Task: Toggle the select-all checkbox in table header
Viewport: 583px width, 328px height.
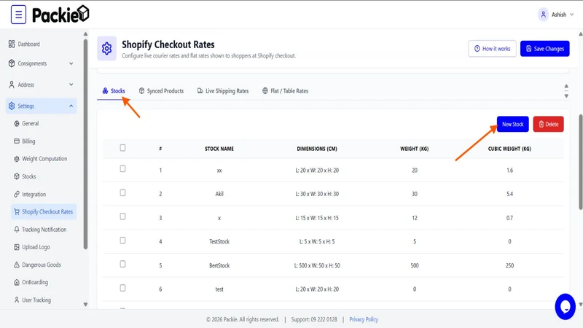Action: [122, 148]
